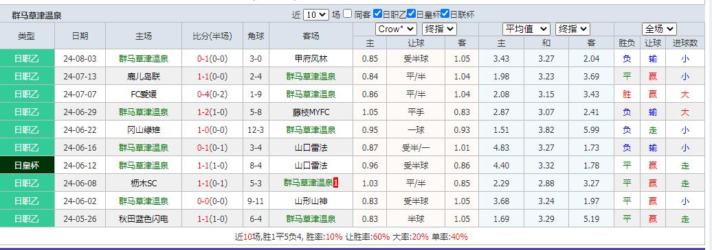Open the 終指 dropdown next to Crow*
The width and height of the screenshot is (712, 250).
[439, 29]
